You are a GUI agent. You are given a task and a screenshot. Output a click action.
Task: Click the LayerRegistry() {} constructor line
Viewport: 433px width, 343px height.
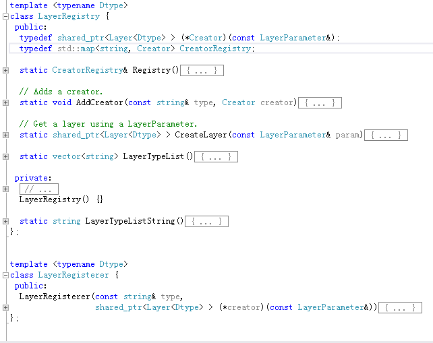[61, 199]
